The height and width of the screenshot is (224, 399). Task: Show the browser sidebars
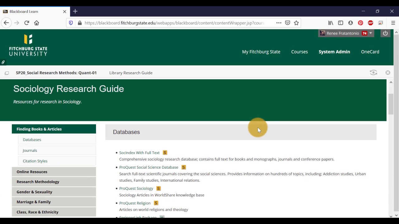pos(341,23)
